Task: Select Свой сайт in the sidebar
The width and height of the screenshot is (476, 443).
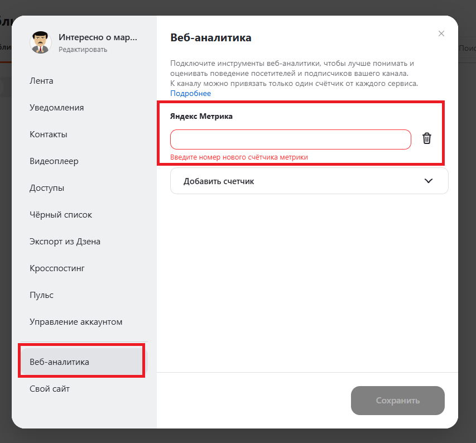Action: pyautogui.click(x=50, y=389)
